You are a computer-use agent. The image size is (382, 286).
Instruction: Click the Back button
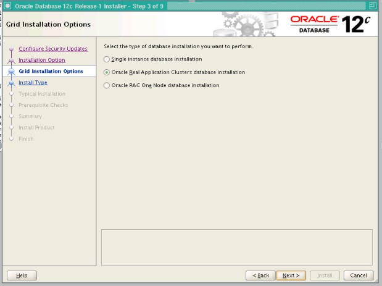[260, 275]
